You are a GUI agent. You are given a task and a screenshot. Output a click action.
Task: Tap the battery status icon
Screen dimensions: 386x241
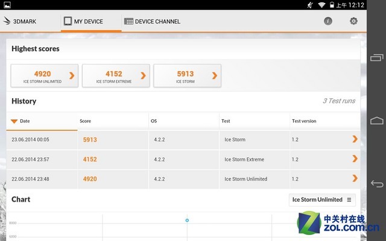pos(332,5)
